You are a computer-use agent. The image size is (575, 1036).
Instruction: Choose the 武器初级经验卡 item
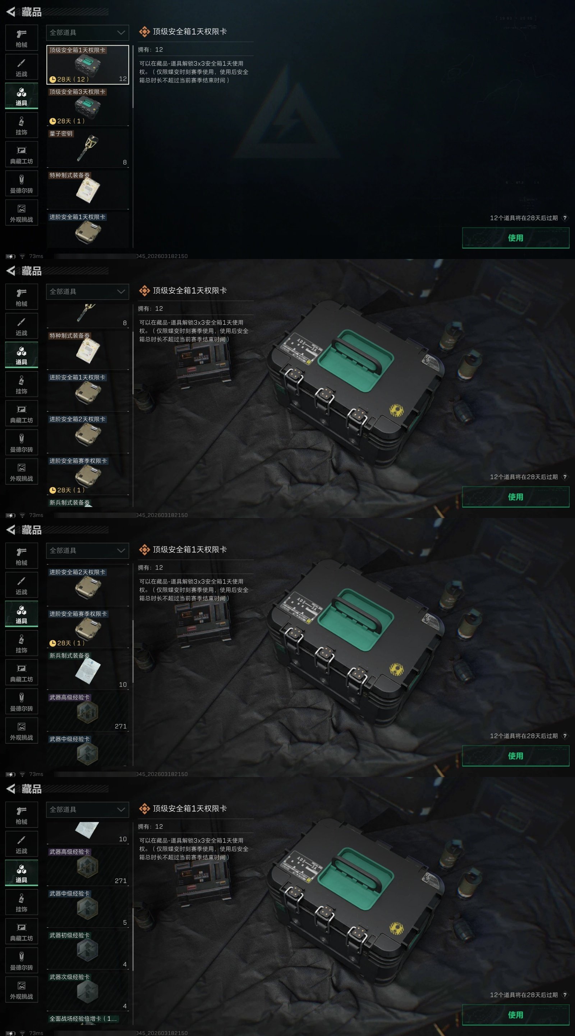click(88, 950)
